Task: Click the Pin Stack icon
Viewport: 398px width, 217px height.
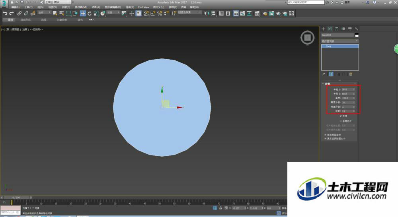Action: (x=324, y=74)
